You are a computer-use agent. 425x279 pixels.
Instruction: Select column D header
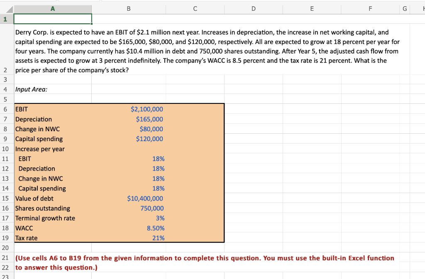click(254, 9)
